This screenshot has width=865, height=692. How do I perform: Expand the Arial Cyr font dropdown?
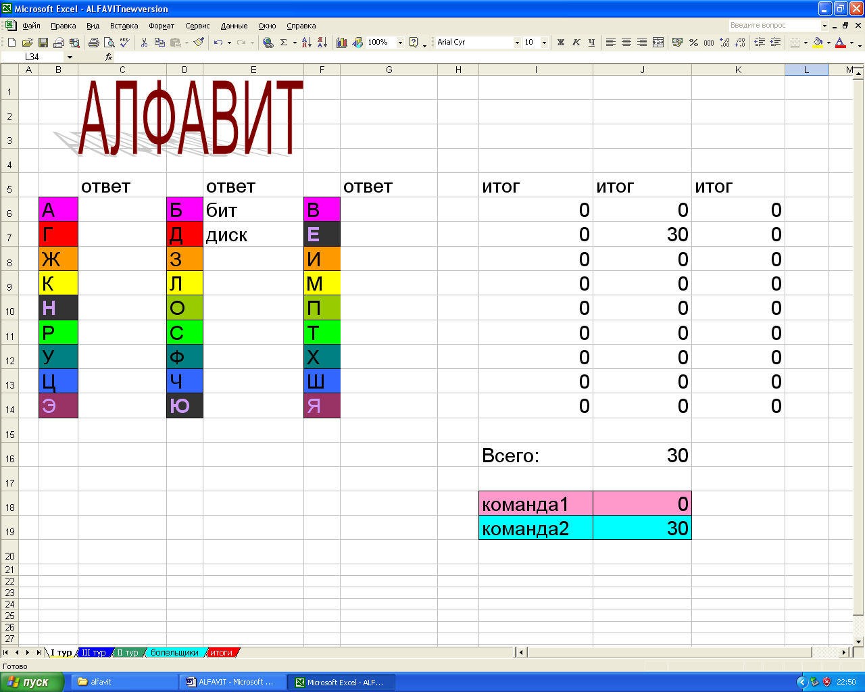tap(517, 43)
